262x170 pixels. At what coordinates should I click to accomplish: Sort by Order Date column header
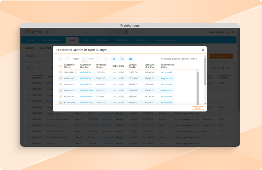click(118, 66)
